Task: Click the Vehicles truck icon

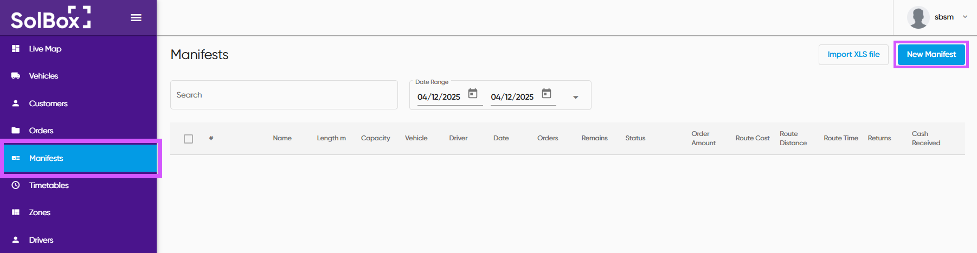Action: (x=16, y=76)
